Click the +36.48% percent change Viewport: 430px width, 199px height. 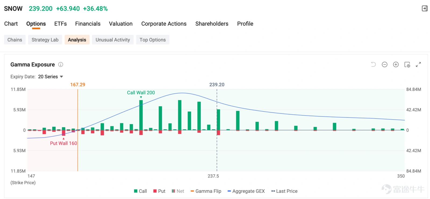tap(95, 9)
